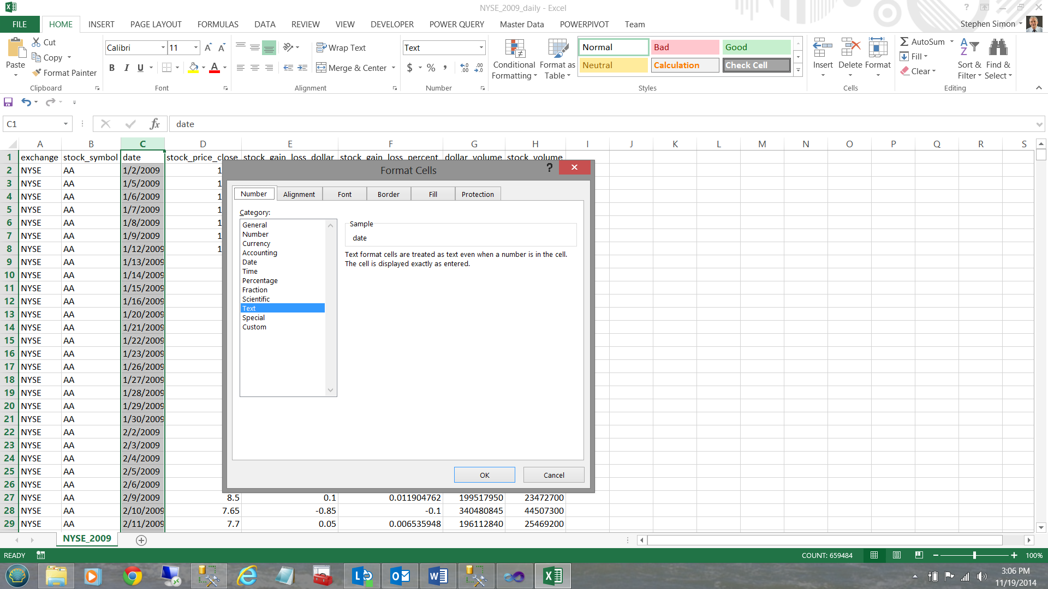This screenshot has width=1048, height=589.
Task: Switch to the Alignment tab in dialog
Action: (299, 194)
